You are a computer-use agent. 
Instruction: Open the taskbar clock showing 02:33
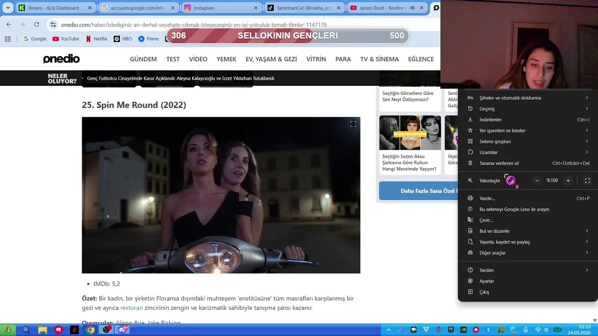tap(579, 330)
